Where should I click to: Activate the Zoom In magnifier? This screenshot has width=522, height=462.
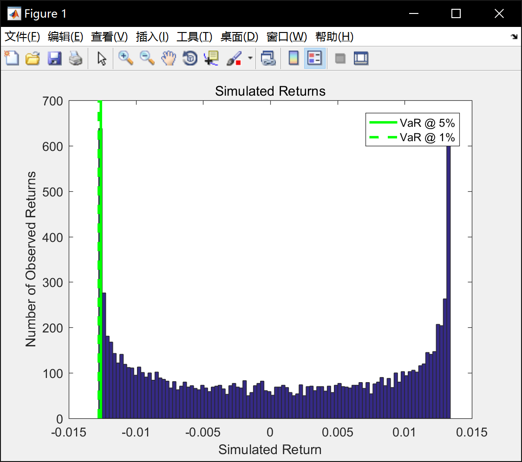coord(125,58)
